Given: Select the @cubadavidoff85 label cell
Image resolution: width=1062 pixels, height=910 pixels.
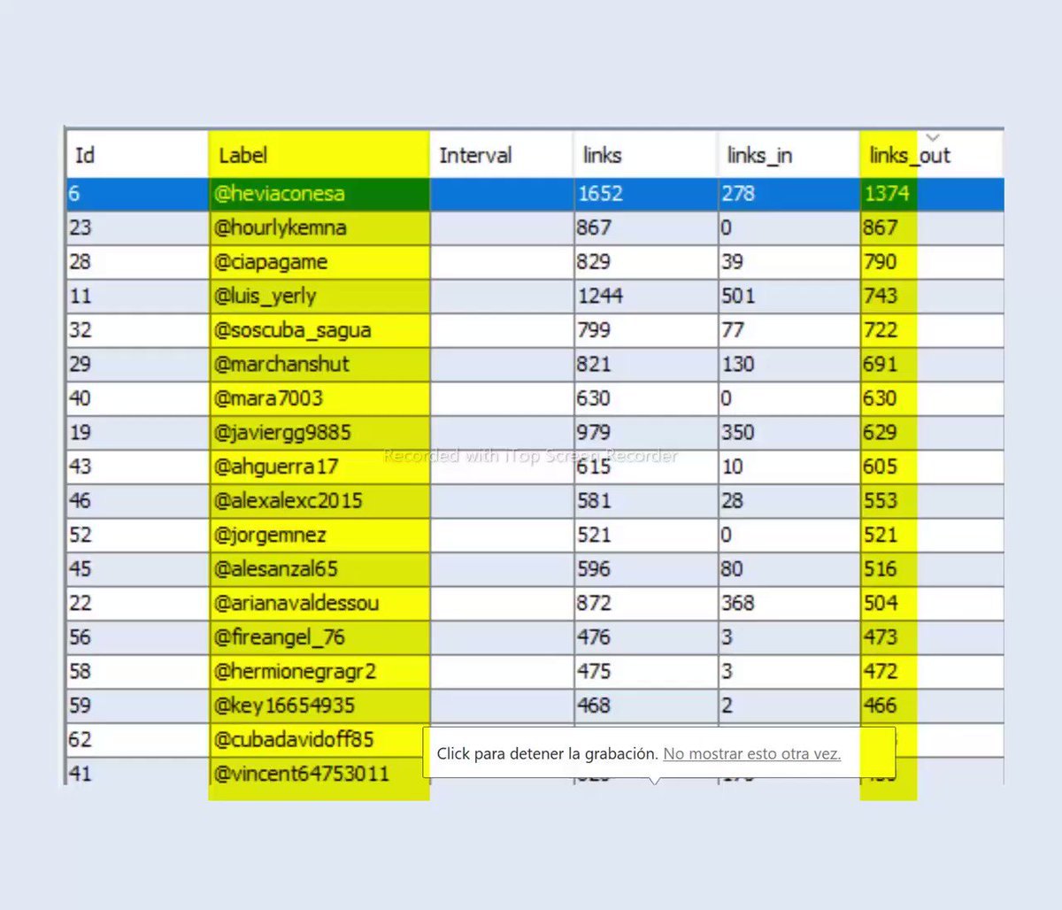Looking at the screenshot, I should 319,739.
